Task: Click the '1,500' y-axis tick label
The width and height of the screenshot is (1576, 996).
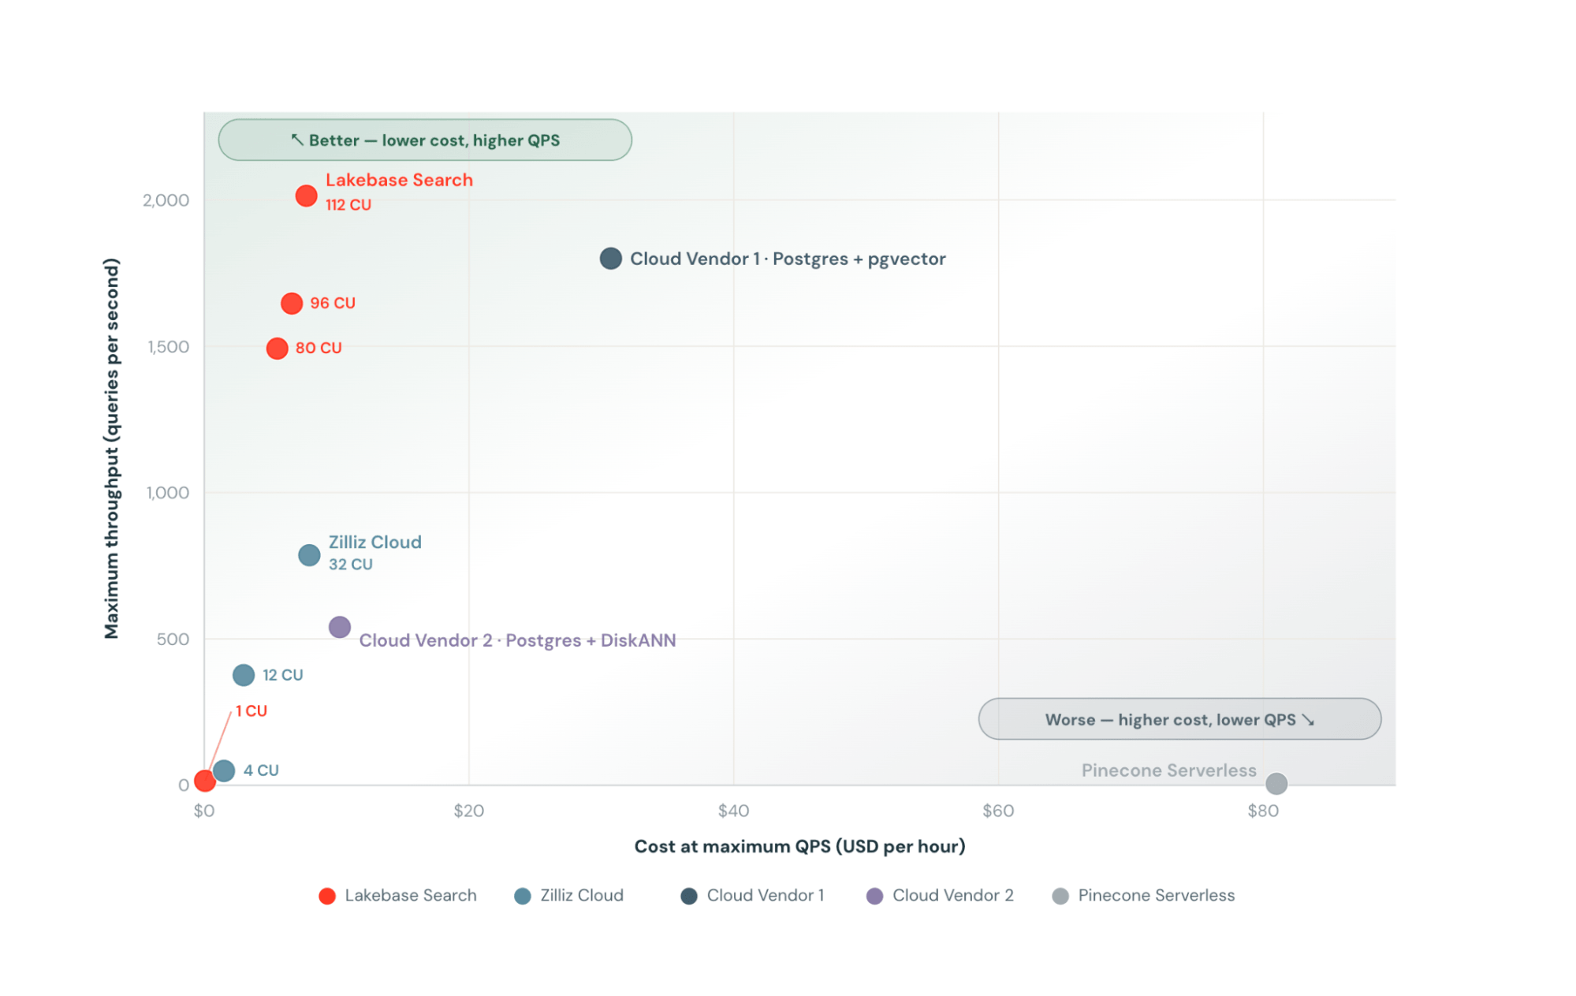Action: pos(168,347)
